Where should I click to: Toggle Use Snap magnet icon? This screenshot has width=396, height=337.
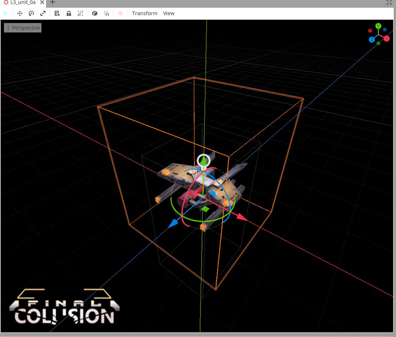[x=106, y=13]
